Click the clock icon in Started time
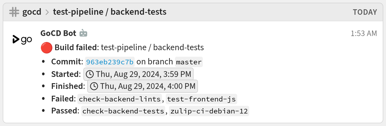Viewport: 386px width, 126px height. coord(89,74)
